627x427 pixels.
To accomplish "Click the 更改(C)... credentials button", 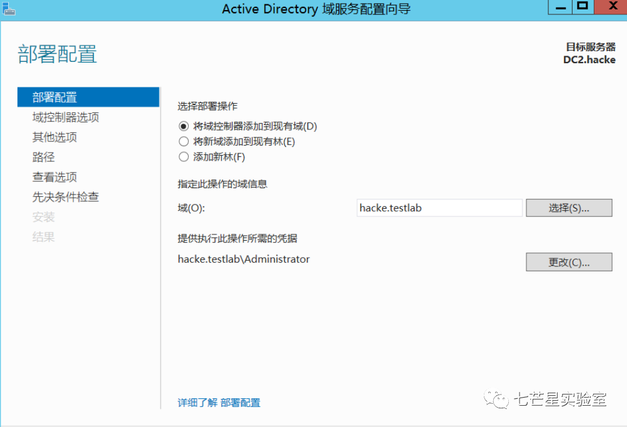I will click(569, 262).
